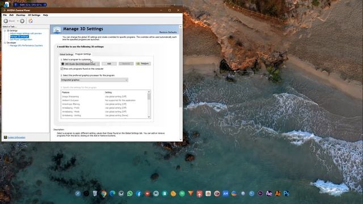Open the Integrated graphics processor dropdown
Screen dimensions: 363x204
click(x=95, y=80)
